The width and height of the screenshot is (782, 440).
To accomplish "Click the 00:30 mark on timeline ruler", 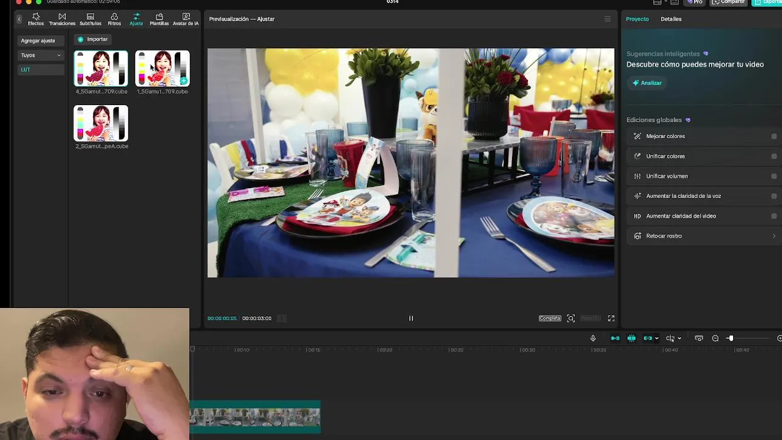I will coord(528,350).
